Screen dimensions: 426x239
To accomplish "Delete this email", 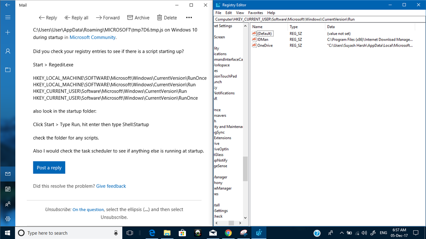I will (167, 17).
